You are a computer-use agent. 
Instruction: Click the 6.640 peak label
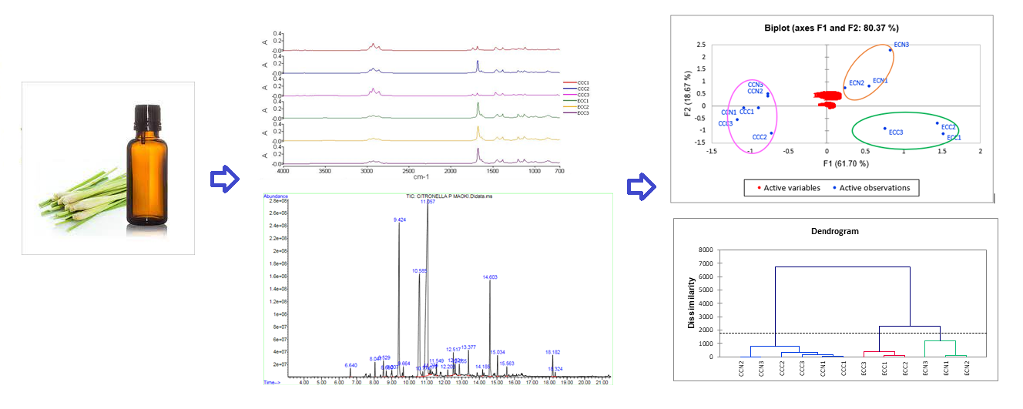(351, 365)
